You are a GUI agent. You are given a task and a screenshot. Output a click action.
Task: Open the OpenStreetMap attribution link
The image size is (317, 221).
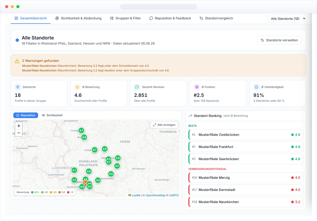tap(155, 195)
